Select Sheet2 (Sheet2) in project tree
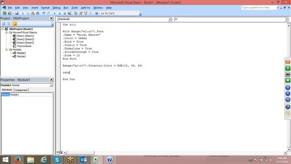Screen dimensions: 291x164 [x=25, y=39]
